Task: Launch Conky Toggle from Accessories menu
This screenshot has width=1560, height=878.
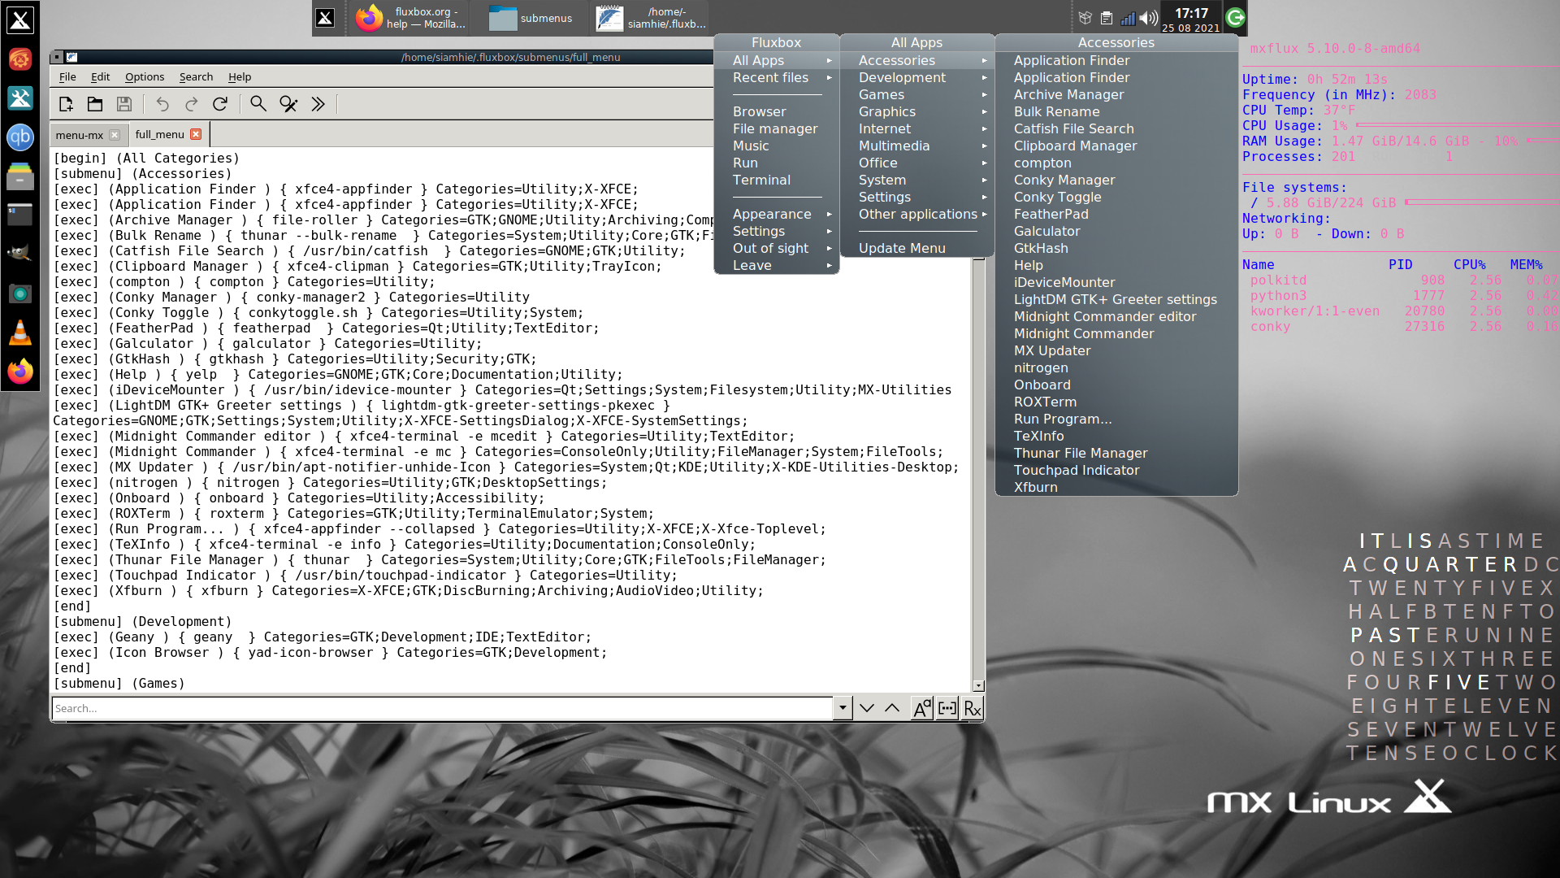Action: pos(1116,197)
